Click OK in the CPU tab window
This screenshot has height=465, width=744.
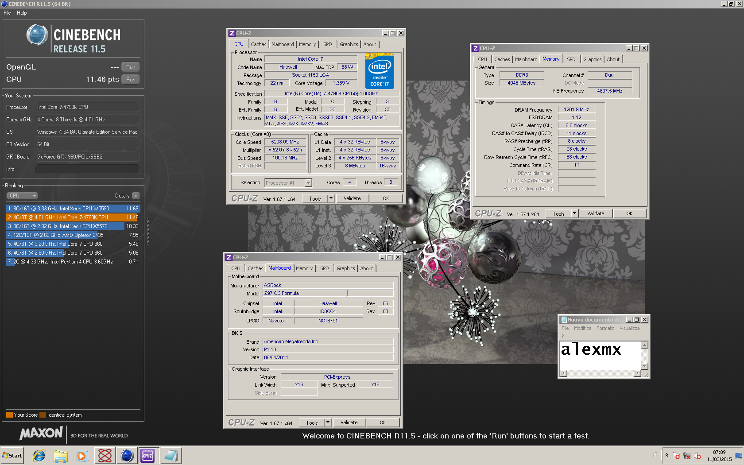click(386, 198)
